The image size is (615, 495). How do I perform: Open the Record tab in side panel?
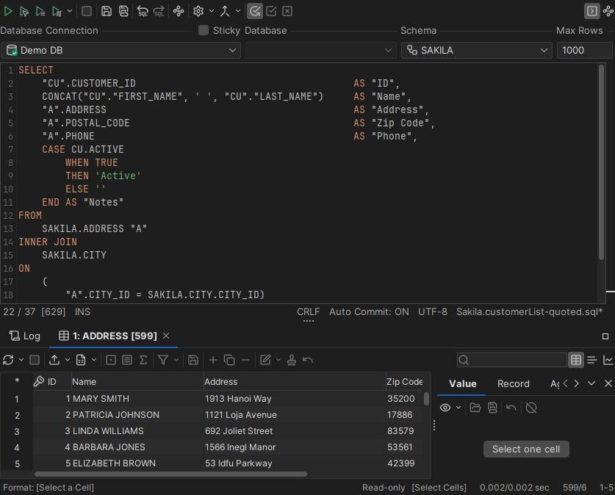coord(513,383)
